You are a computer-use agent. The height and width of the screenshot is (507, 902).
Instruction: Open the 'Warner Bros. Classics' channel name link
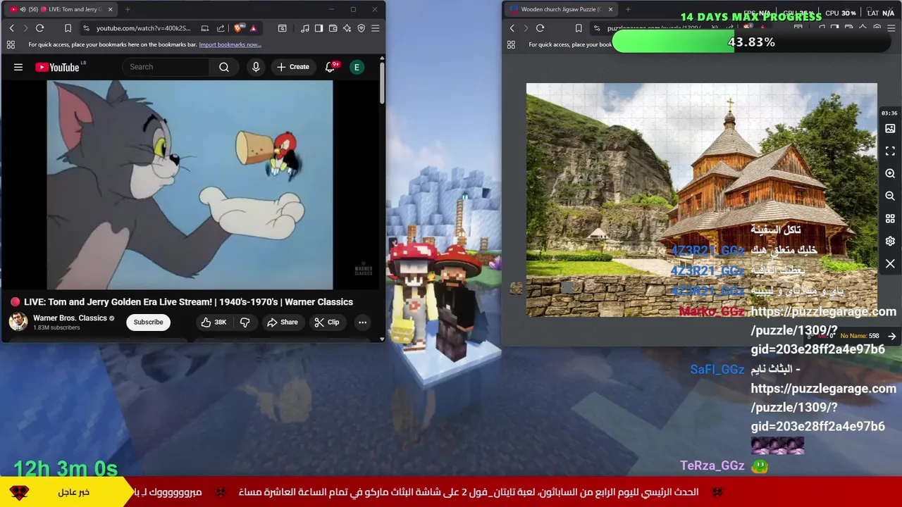pyautogui.click(x=70, y=318)
